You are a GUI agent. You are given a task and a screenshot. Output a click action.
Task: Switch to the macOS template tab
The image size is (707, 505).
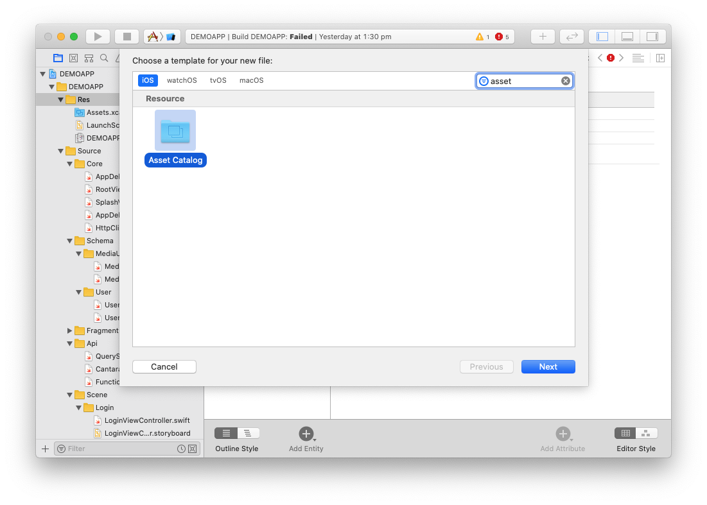tap(251, 80)
